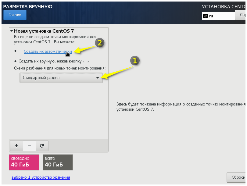Image resolution: width=247 pixels, height=186 pixels.
Task: Open the 'выбрано 1 устройство хранения' link
Action: 41,177
